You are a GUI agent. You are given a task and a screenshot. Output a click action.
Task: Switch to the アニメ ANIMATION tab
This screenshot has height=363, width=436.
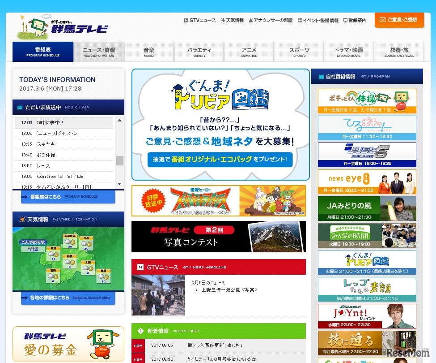[x=249, y=51]
